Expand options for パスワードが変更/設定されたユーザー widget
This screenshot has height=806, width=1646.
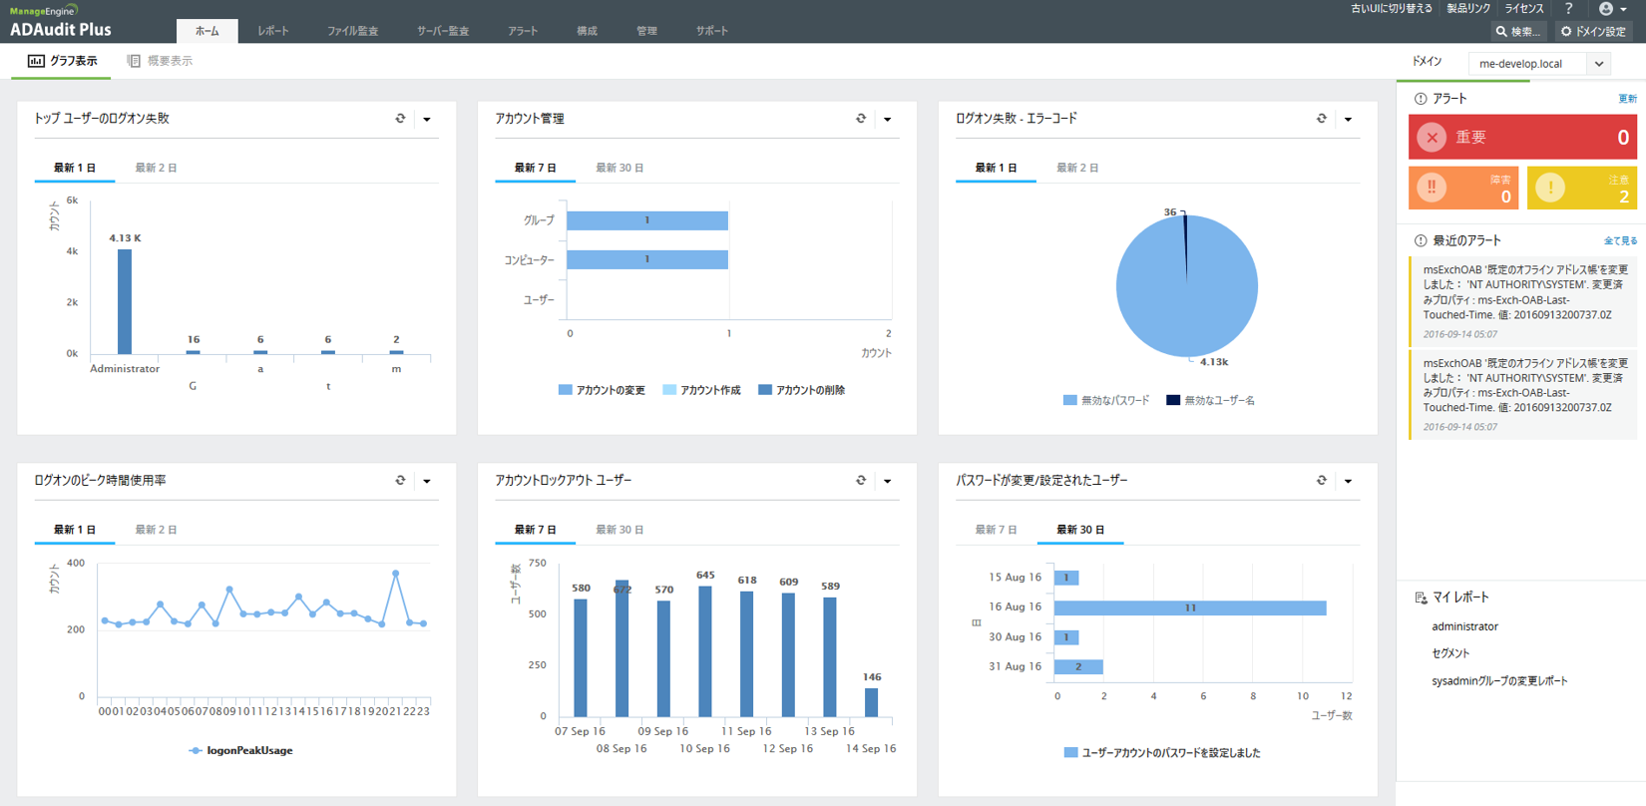[1349, 482]
